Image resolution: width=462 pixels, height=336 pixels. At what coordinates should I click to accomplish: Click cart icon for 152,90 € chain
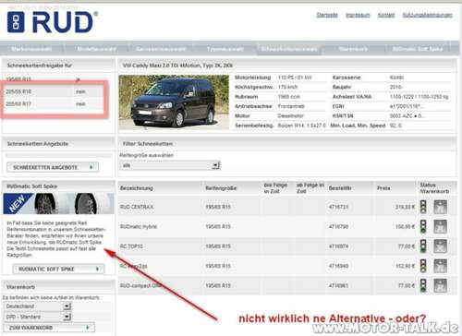click(441, 266)
